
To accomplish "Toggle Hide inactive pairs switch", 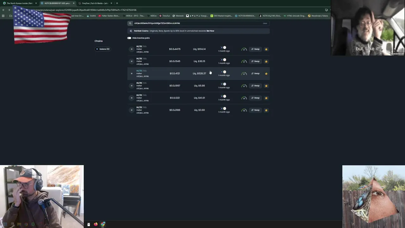I will [129, 38].
